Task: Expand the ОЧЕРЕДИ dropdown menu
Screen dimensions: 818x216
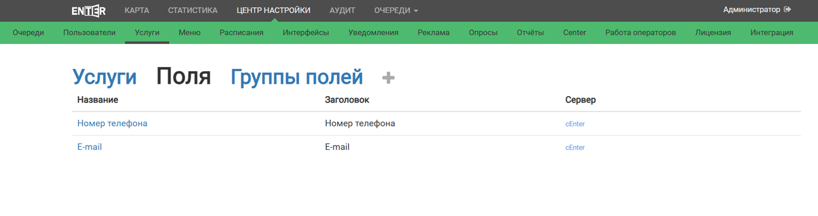Action: (x=396, y=10)
